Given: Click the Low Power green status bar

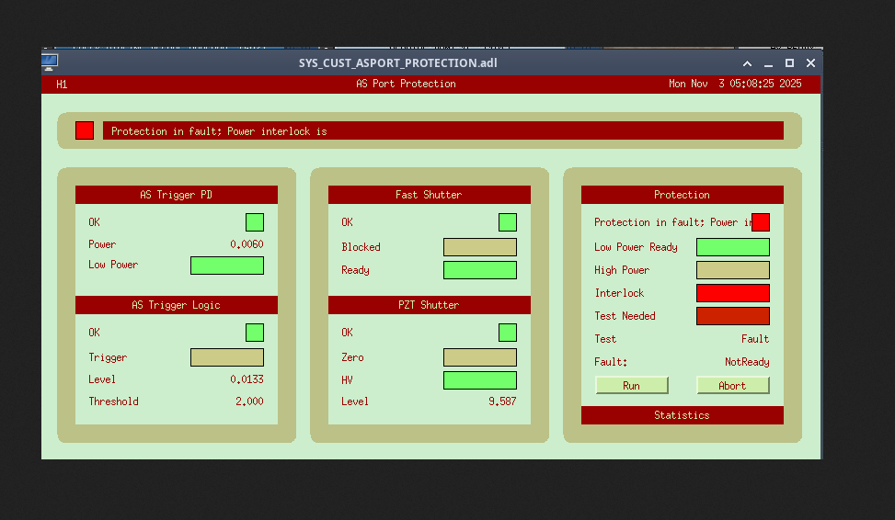Looking at the screenshot, I should point(226,266).
